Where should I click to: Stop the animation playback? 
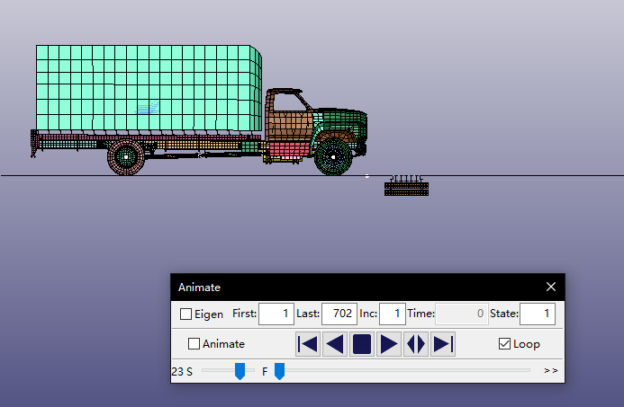coord(362,344)
